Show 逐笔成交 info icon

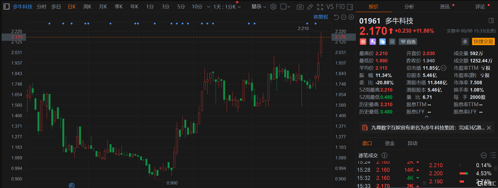pyautogui.click(x=384, y=155)
